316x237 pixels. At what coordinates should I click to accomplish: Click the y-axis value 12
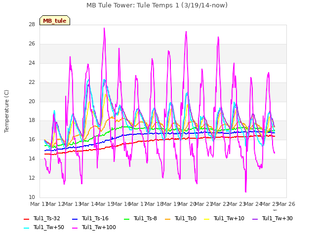[x=32, y=178]
